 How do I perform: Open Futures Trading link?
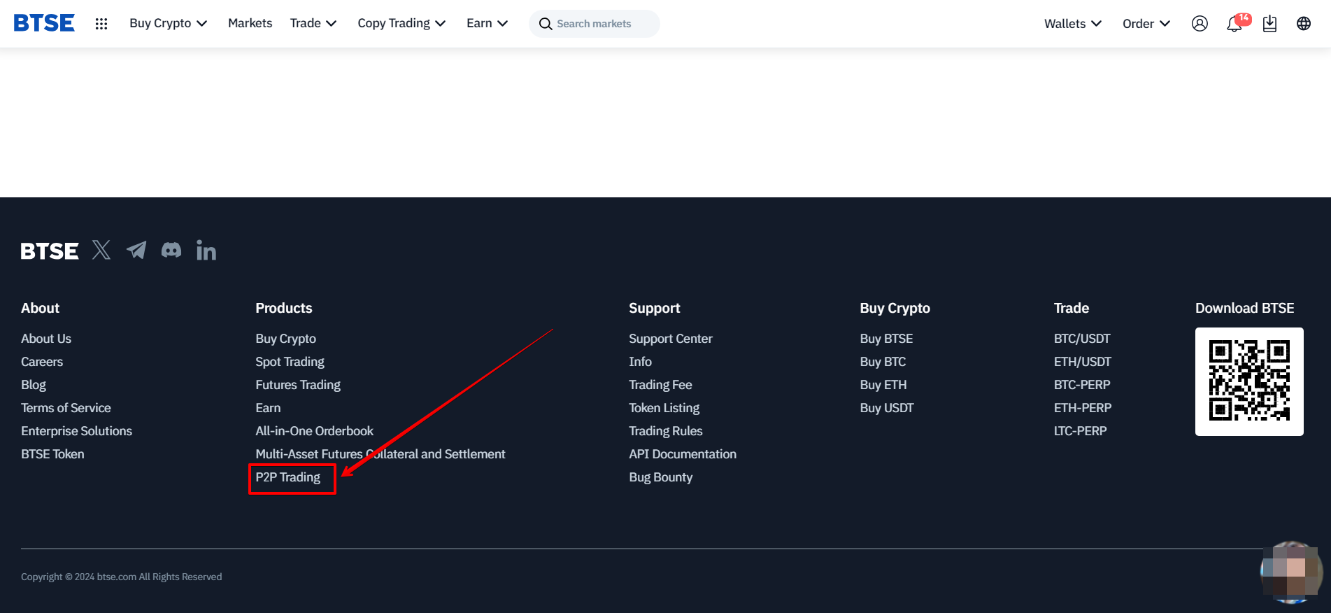click(x=298, y=385)
